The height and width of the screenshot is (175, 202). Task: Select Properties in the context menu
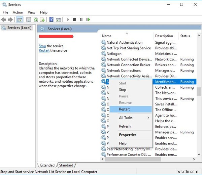128,135
